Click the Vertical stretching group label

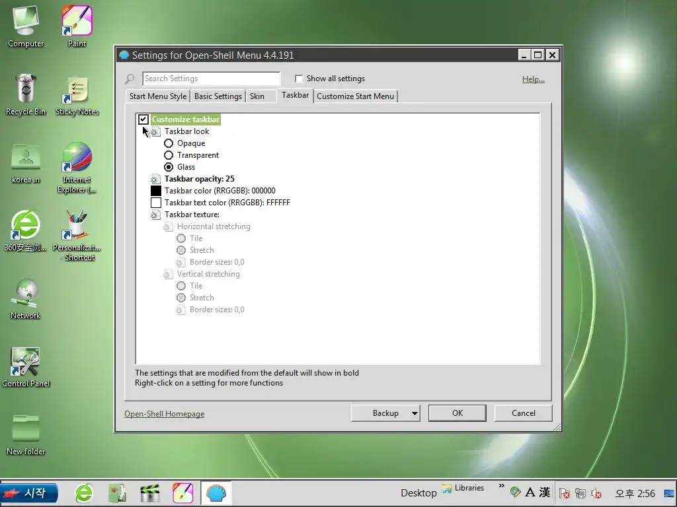(208, 274)
